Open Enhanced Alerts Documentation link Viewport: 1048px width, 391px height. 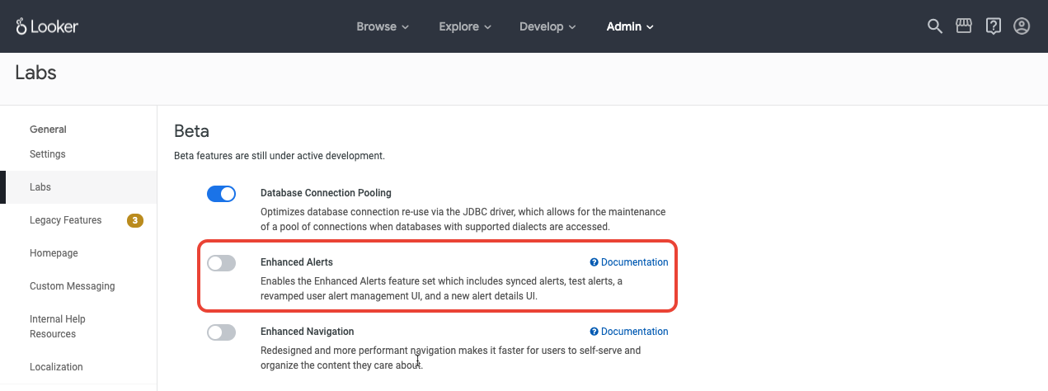[634, 262]
